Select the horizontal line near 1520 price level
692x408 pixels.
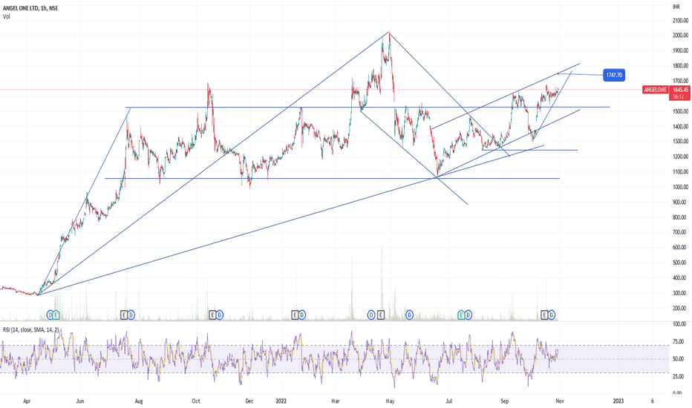click(368, 107)
